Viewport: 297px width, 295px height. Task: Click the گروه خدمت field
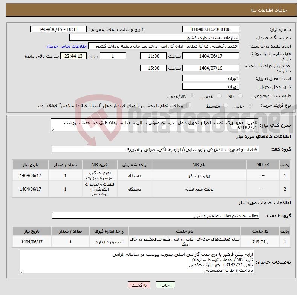click(156, 215)
